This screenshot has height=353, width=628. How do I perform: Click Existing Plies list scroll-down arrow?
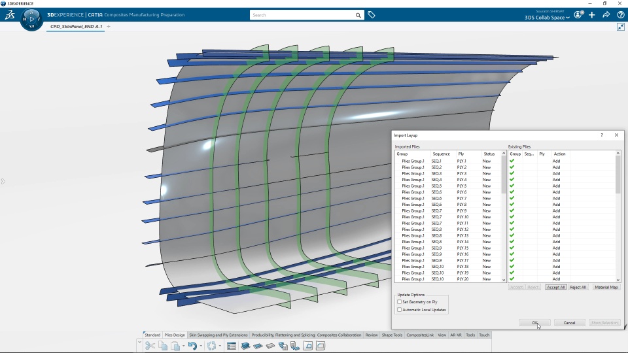tap(618, 280)
